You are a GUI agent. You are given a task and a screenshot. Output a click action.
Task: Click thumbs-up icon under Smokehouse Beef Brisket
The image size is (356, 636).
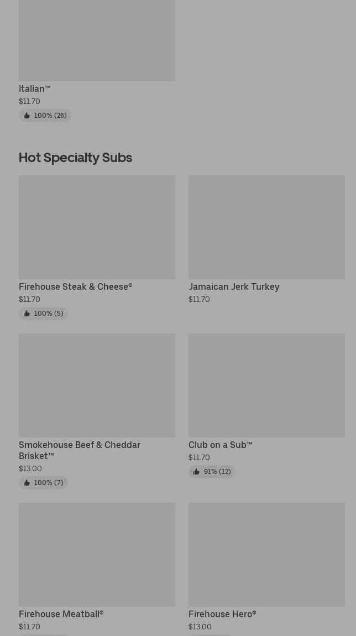pyautogui.click(x=27, y=483)
